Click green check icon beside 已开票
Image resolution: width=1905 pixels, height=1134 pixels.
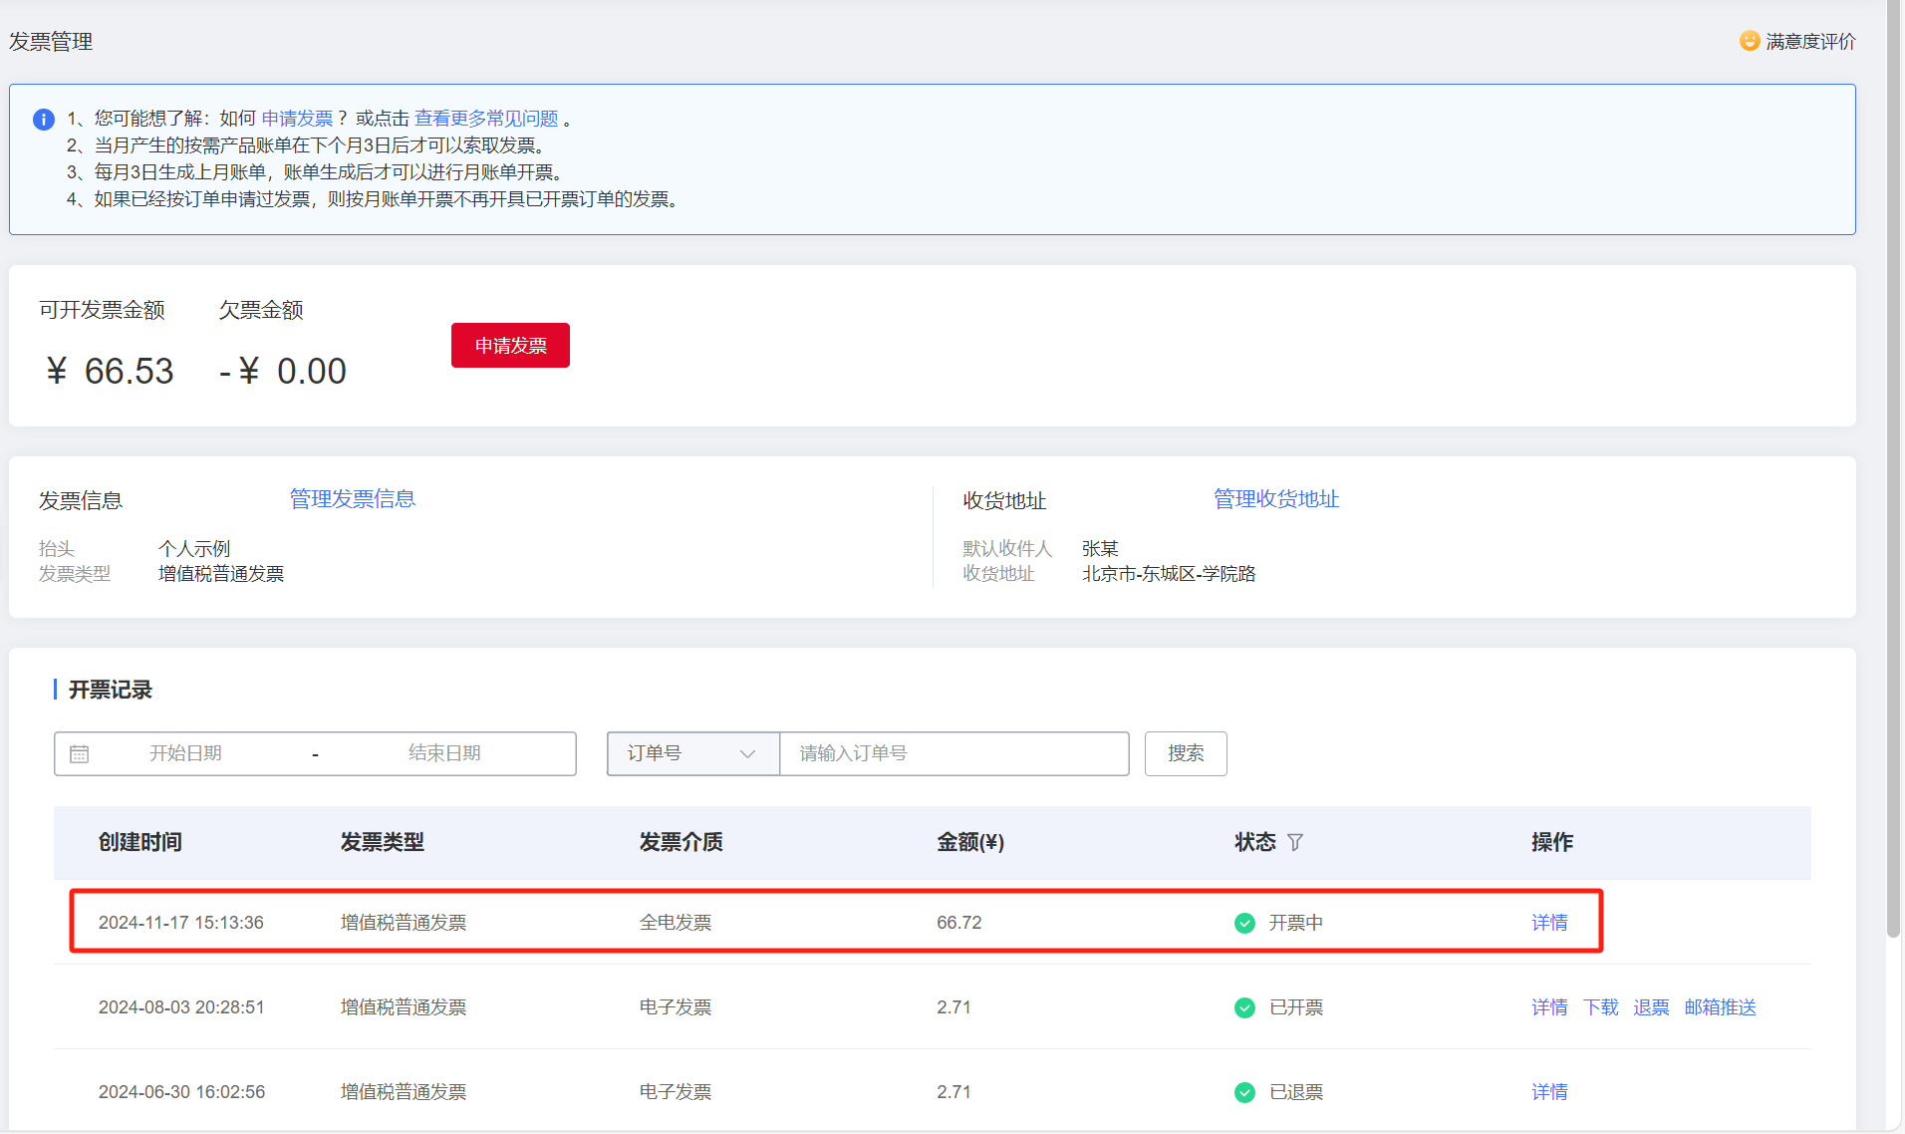(x=1244, y=1007)
